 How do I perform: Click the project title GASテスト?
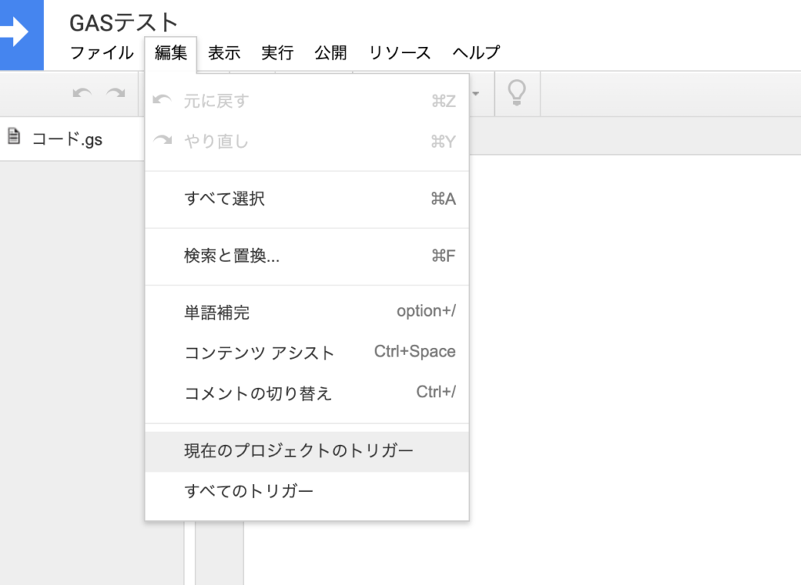click(x=123, y=23)
